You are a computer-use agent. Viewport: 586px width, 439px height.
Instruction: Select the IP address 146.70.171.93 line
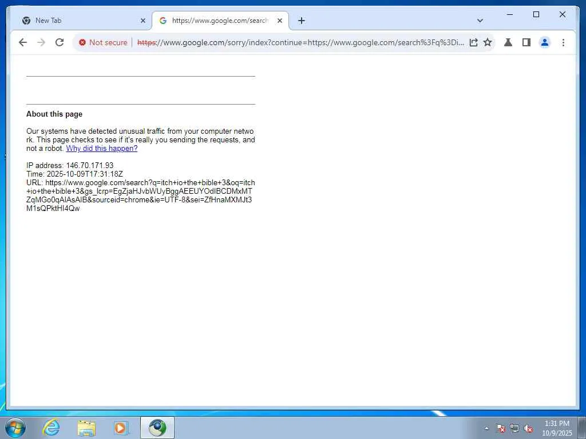coord(70,165)
